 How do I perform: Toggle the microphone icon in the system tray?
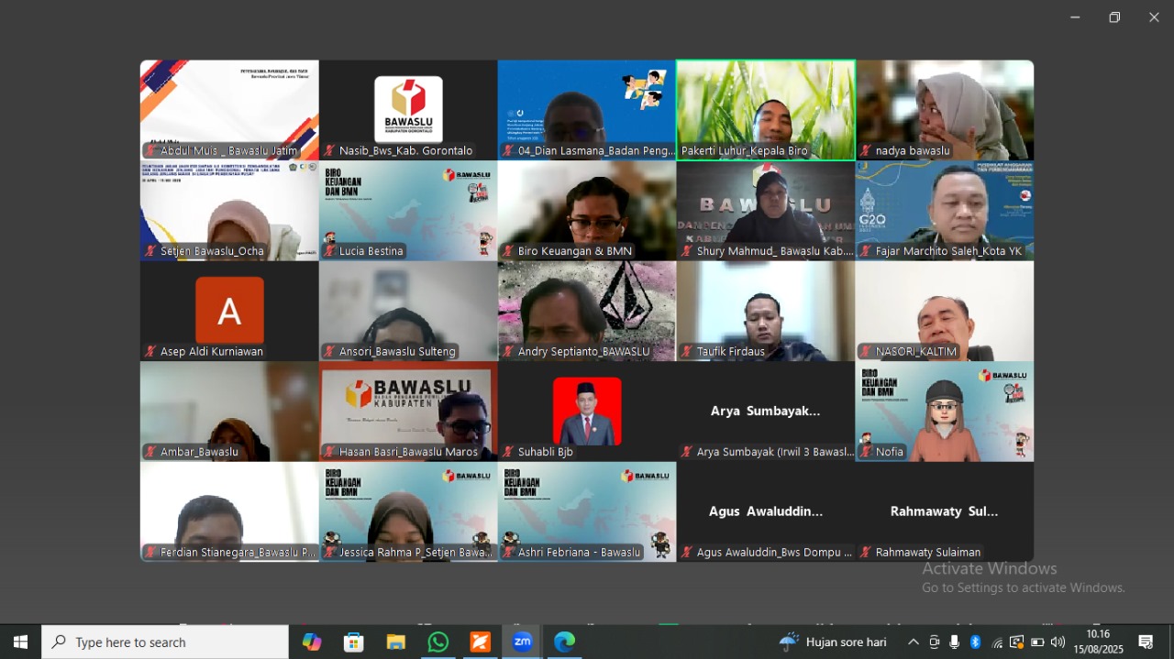(955, 643)
